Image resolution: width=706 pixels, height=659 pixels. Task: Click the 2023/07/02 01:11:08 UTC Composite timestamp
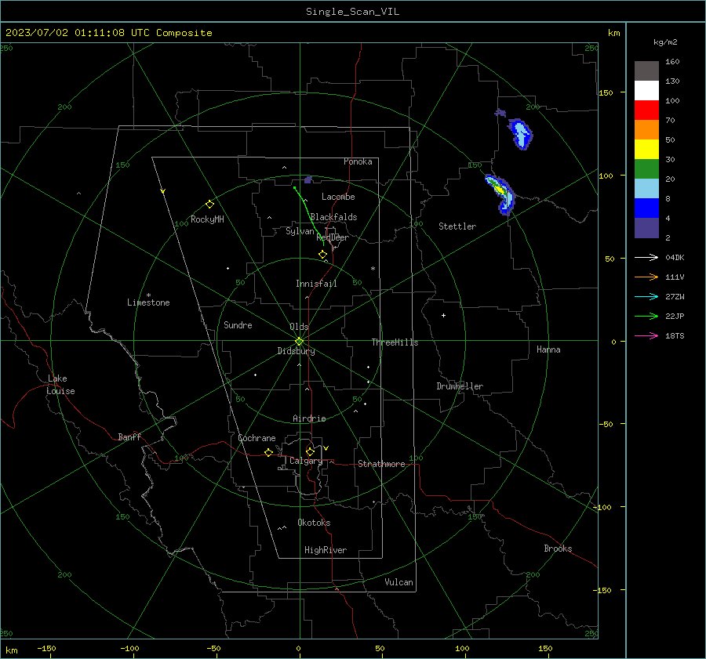108,33
